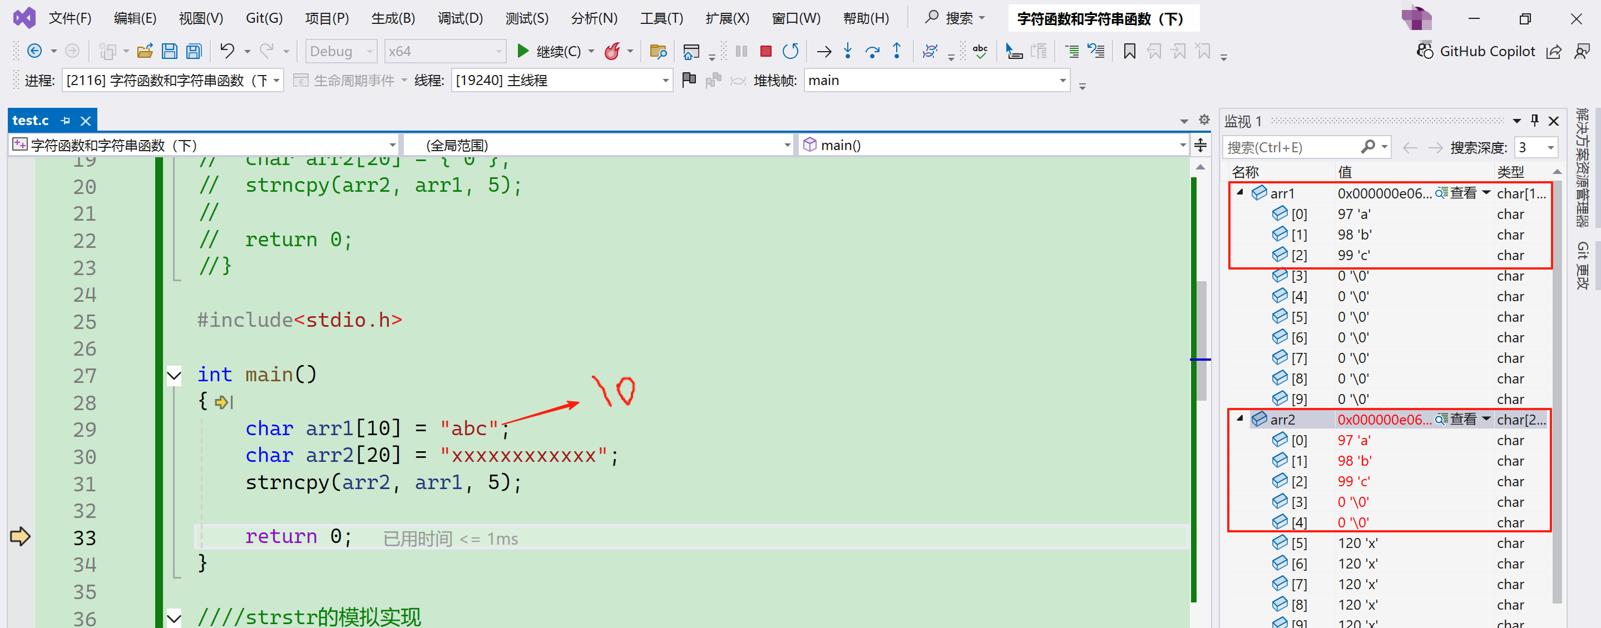Click the Restart debugging circular arrow icon
Viewport: 1601px width, 628px height.
tap(790, 51)
